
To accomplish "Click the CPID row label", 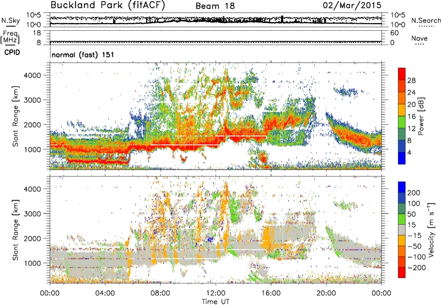I will (x=12, y=52).
